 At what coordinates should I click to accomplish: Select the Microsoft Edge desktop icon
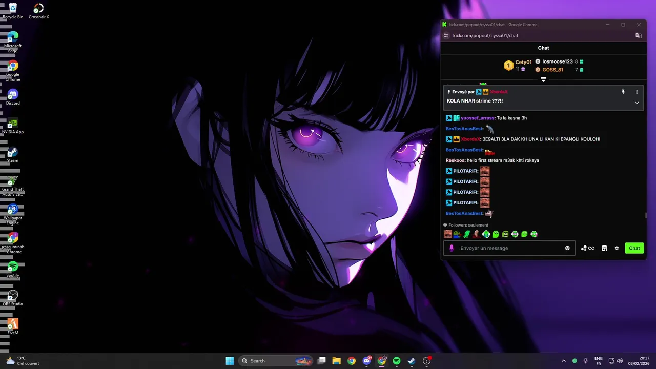click(13, 42)
